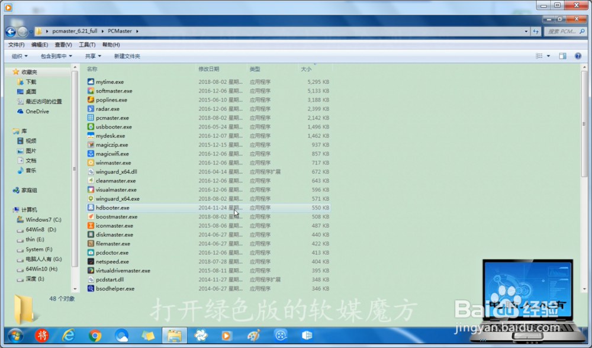Viewport: 592px width, 348px height.
Task: Select winguard_x64.exe file
Action: [x=117, y=198]
